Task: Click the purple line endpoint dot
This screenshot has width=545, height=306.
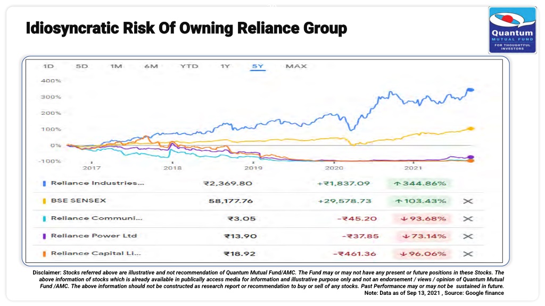Action: coord(471,157)
